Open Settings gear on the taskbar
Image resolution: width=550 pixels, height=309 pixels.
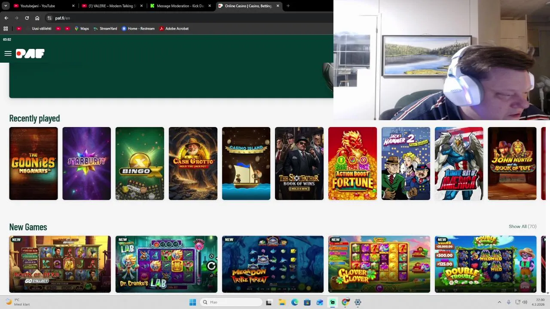357,302
